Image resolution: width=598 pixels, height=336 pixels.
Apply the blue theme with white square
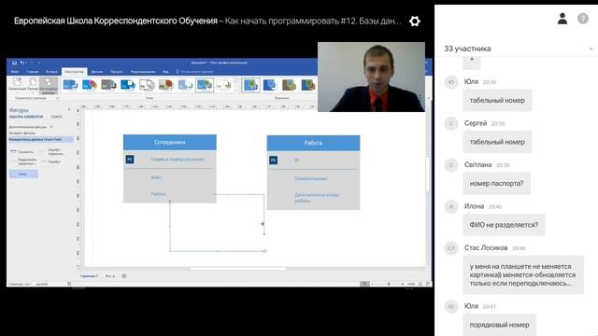[x=128, y=85]
